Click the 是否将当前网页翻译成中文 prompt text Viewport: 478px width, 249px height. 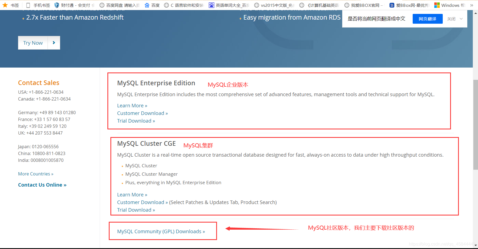(376, 19)
